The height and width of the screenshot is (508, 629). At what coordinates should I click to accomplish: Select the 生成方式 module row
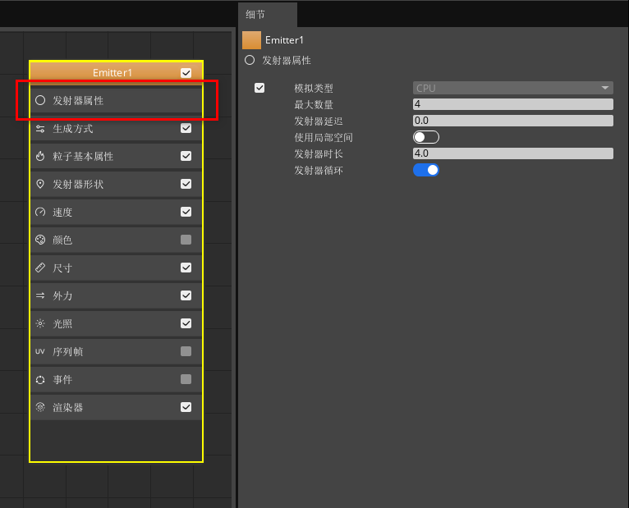tap(116, 128)
